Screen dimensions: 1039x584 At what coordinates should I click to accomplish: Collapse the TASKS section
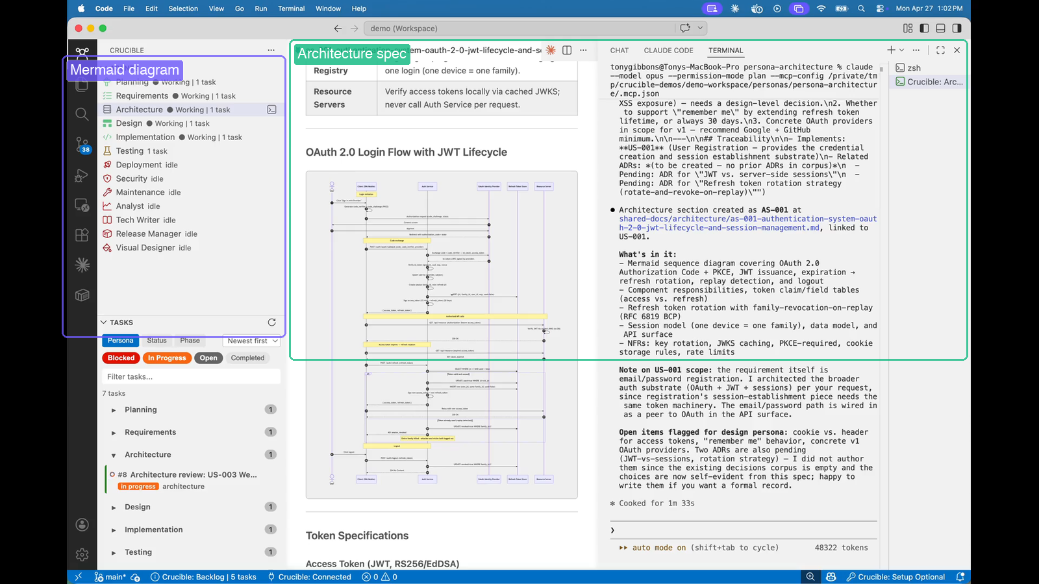103,322
